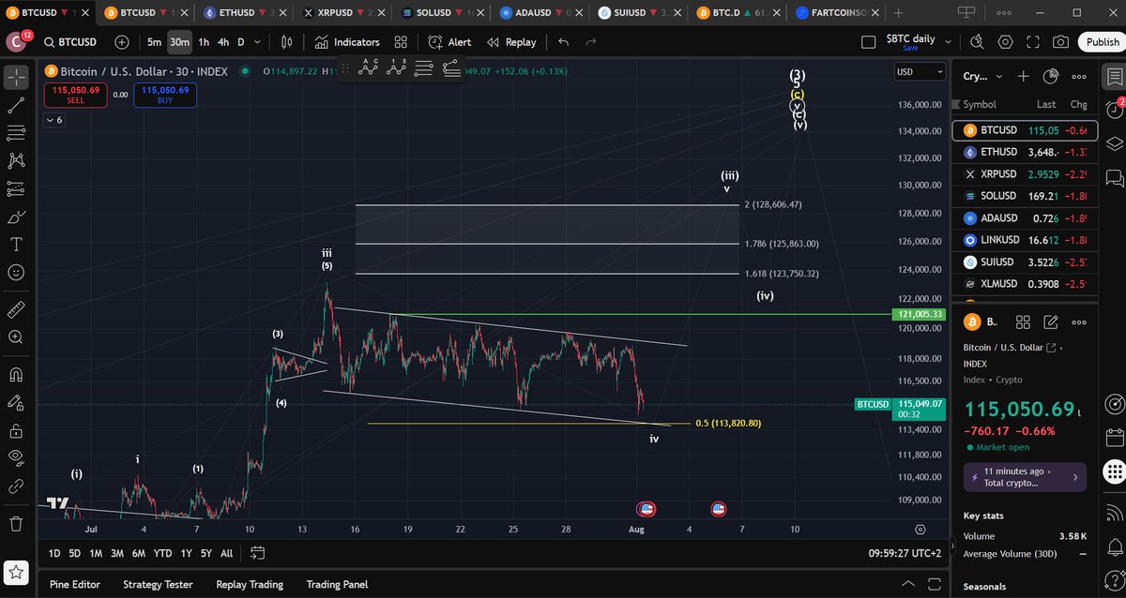This screenshot has width=1126, height=598.
Task: Open the candlestick chart type selector
Action: tap(287, 42)
